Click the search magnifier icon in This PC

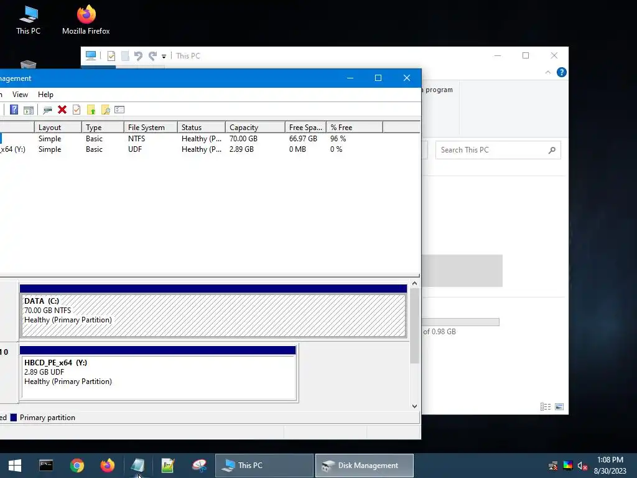[552, 151]
